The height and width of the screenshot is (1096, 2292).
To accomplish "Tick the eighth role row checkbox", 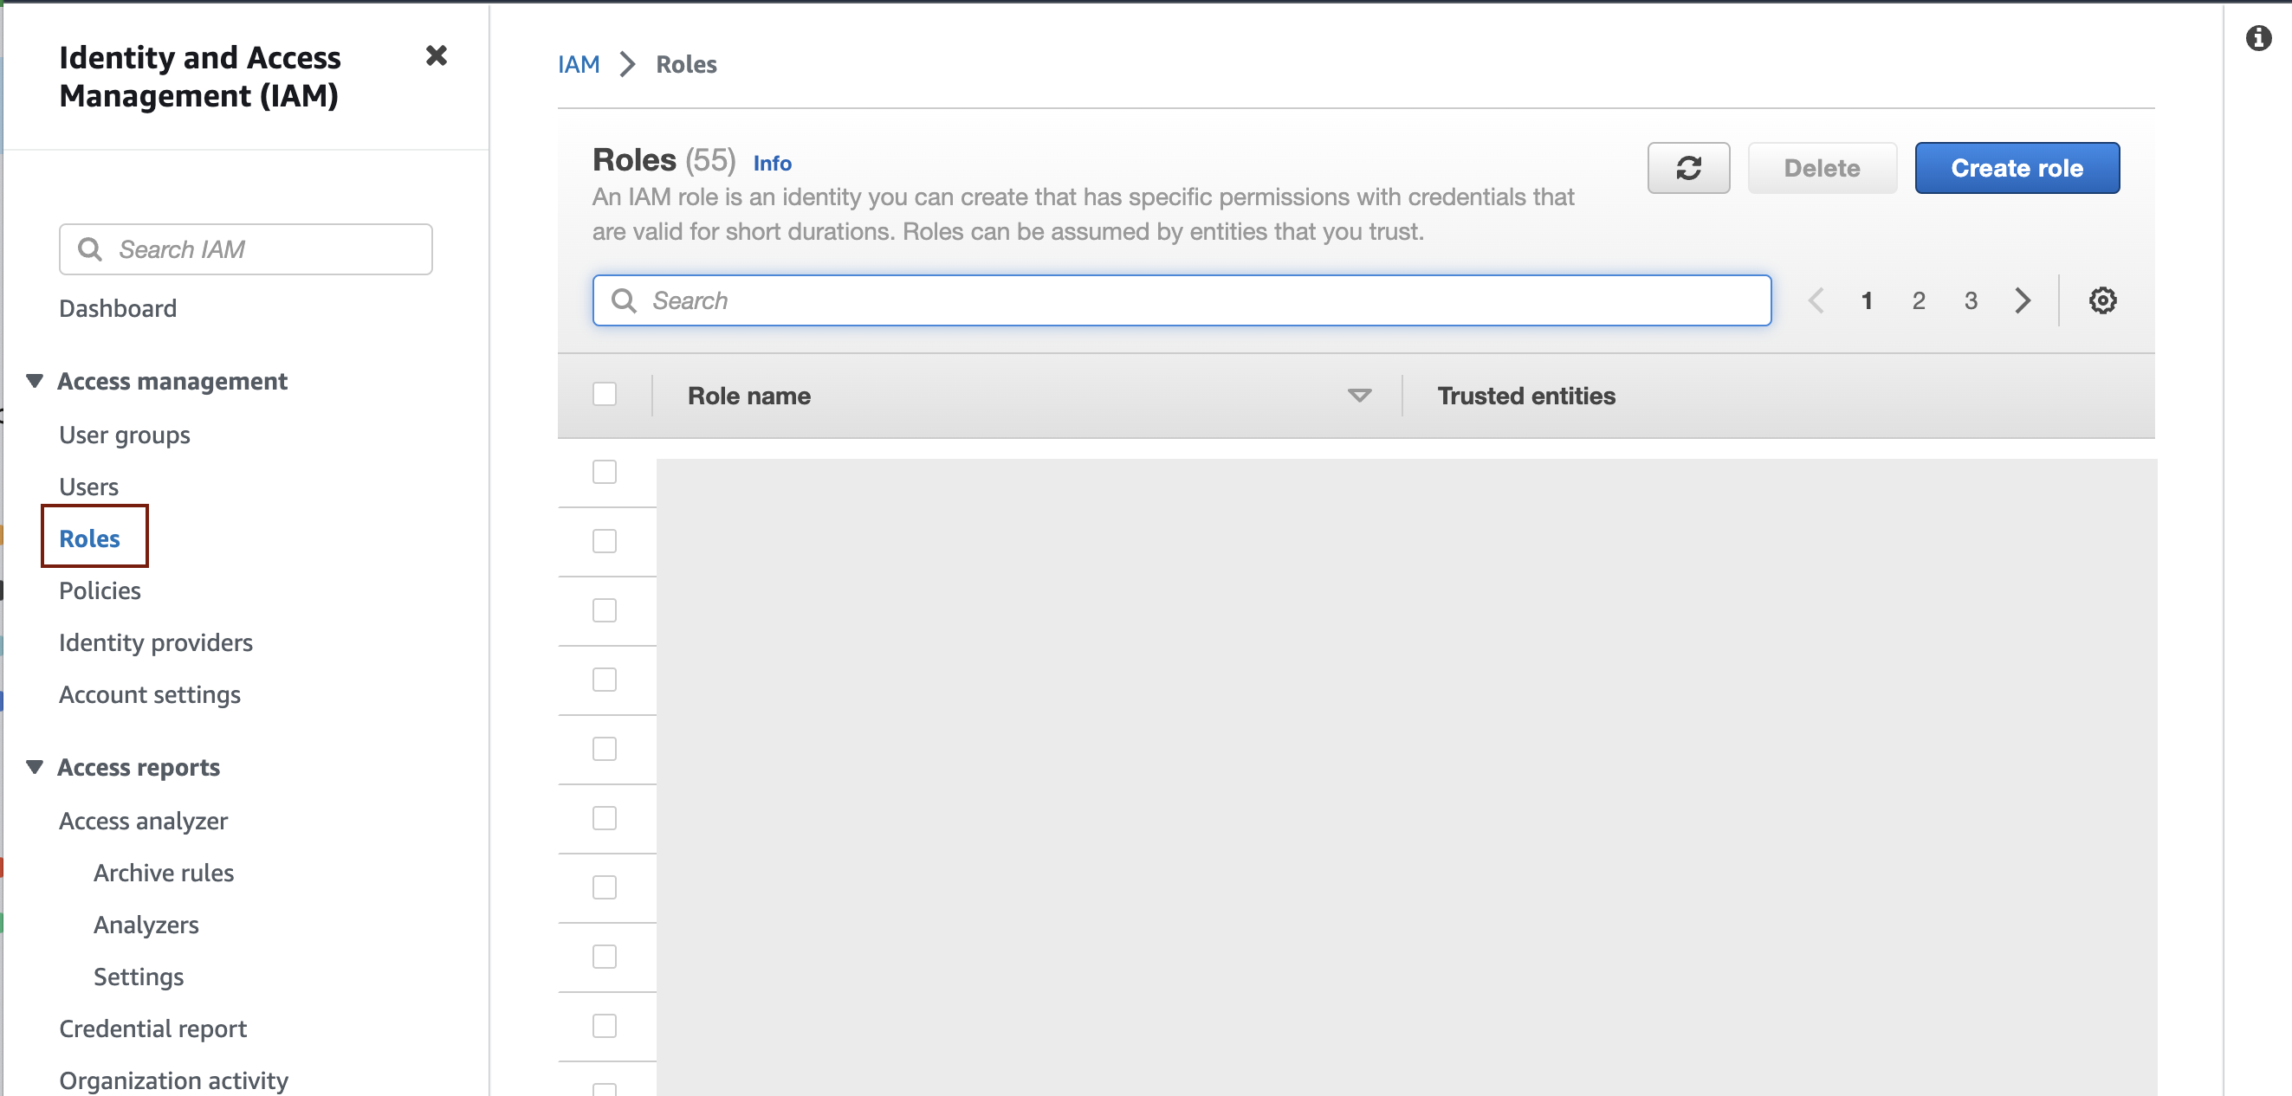I will point(604,957).
